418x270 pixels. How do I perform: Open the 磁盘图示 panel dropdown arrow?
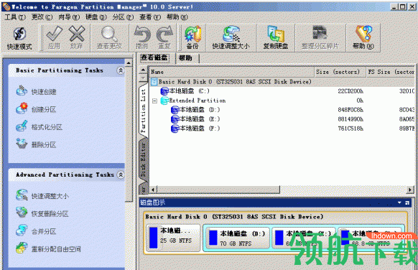click(x=399, y=202)
